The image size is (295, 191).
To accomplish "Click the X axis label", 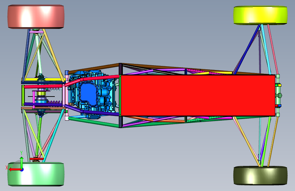I will pos(7,168).
